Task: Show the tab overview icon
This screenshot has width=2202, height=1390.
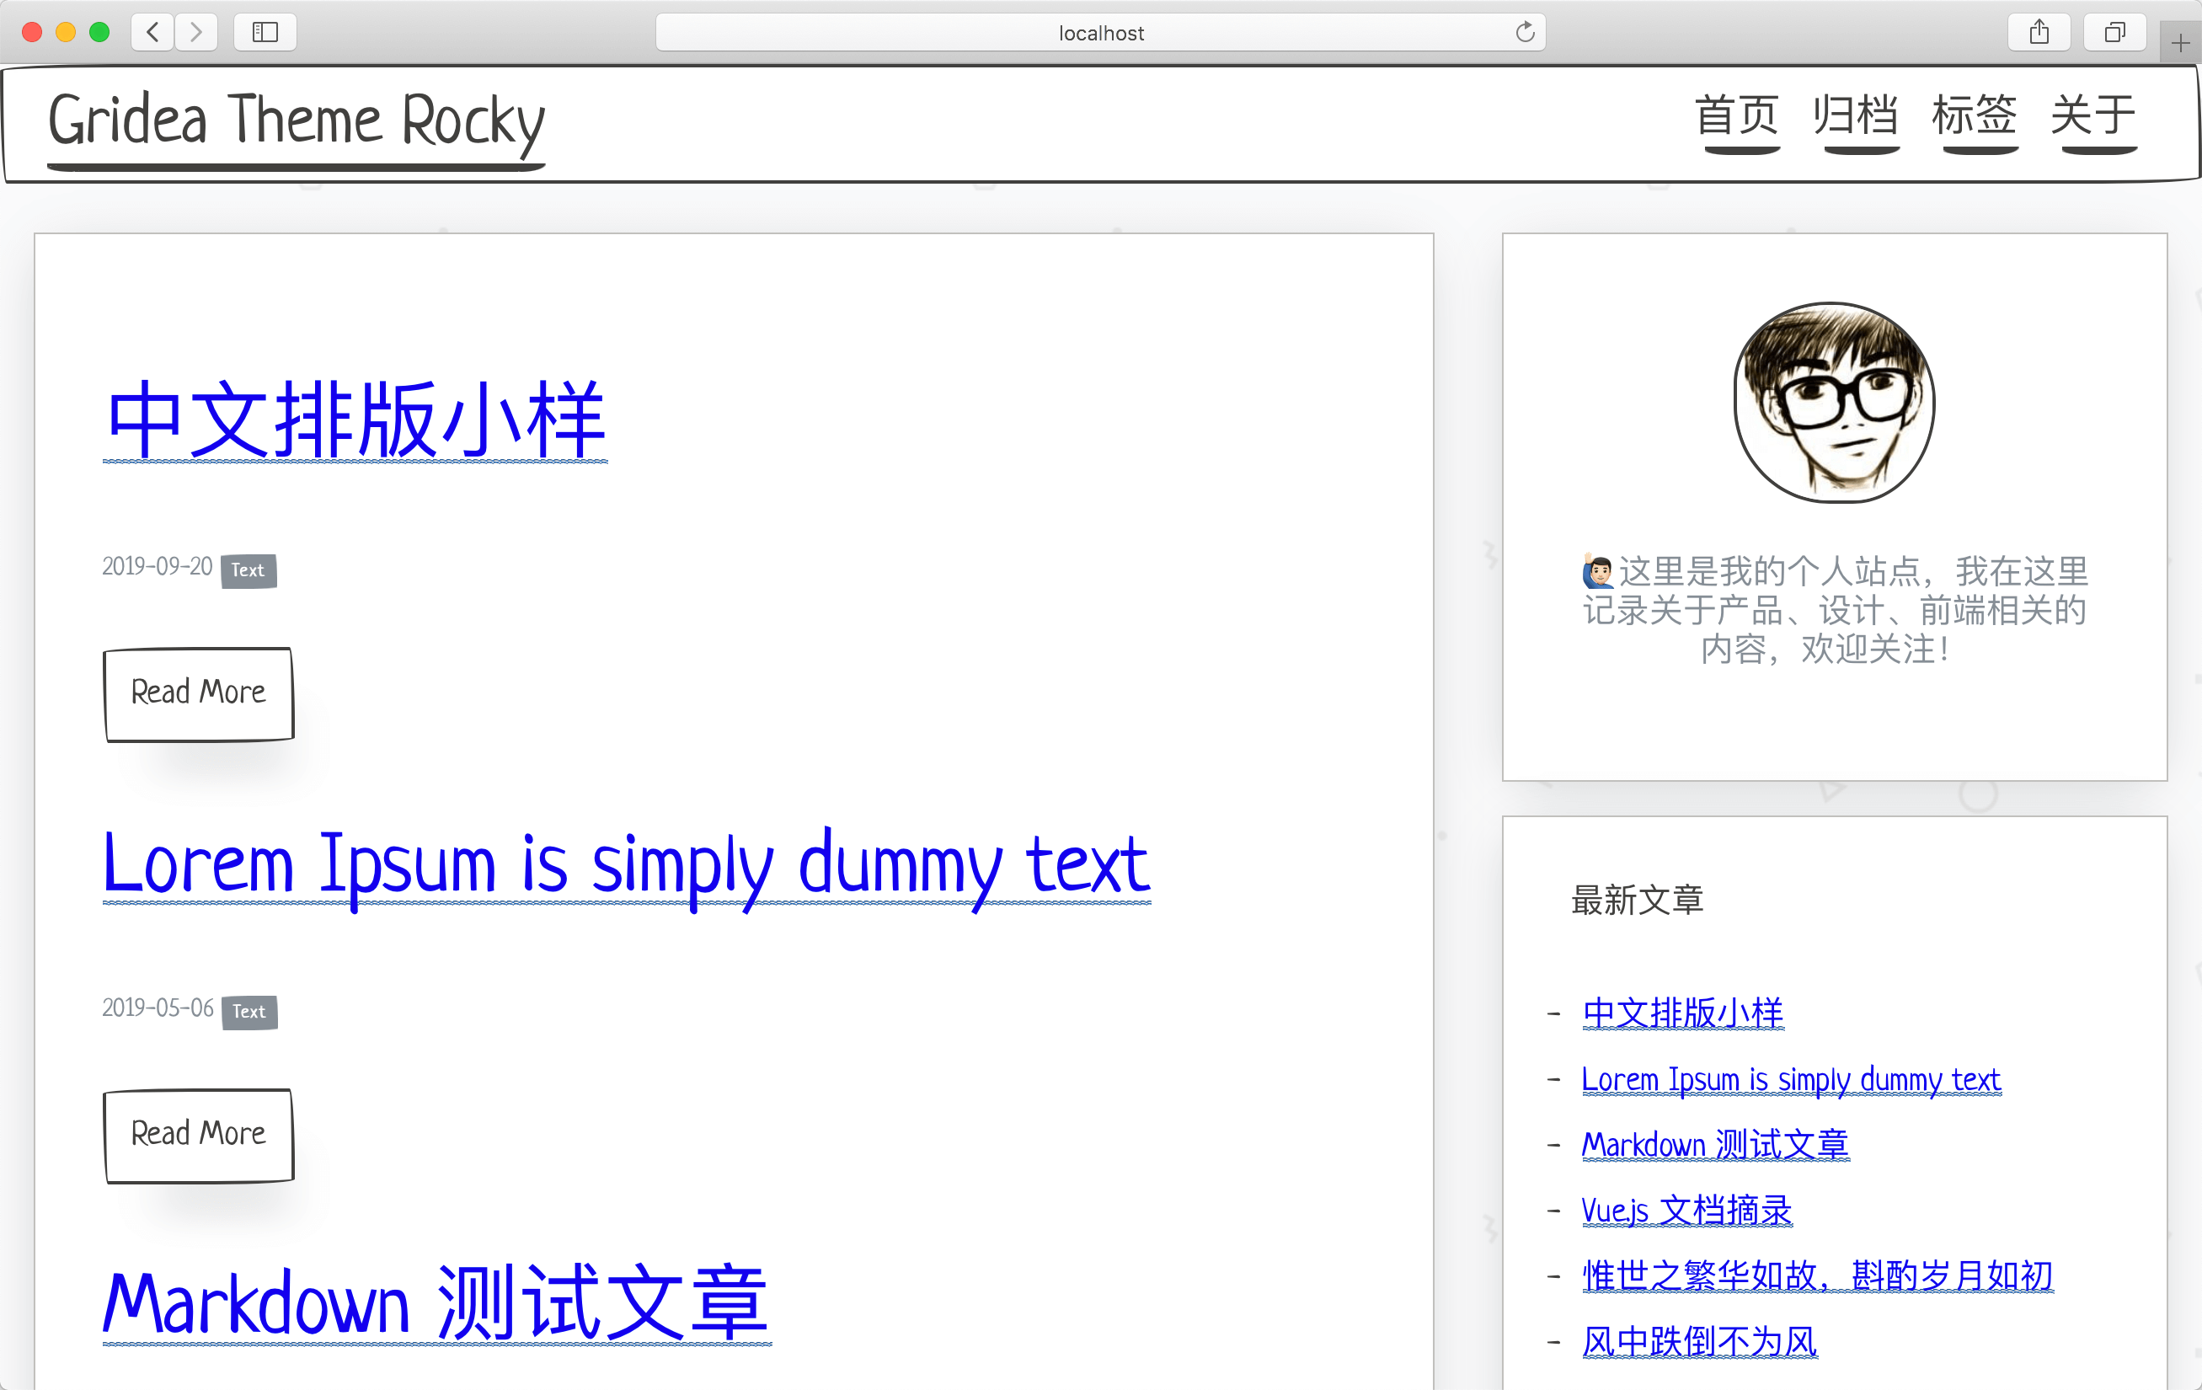Action: (2114, 33)
